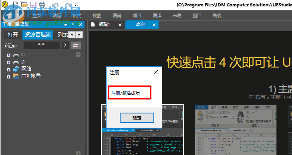This screenshot has height=155, width=292.
Task: Open the 高级 ribbon tab
Action: pyautogui.click(x=217, y=16)
